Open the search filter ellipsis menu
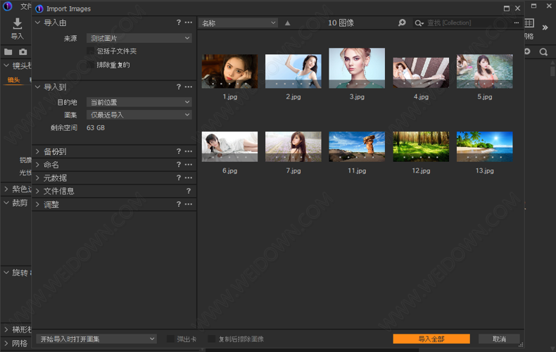The image size is (556, 352). point(517,23)
